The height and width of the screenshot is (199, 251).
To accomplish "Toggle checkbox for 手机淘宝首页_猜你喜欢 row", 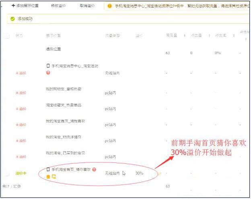I will (7, 173).
